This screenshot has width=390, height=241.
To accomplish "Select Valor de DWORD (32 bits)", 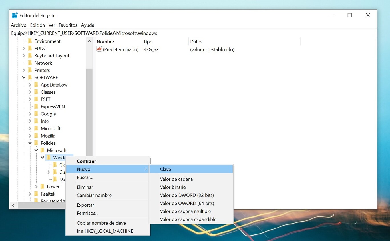I will pyautogui.click(x=187, y=195).
